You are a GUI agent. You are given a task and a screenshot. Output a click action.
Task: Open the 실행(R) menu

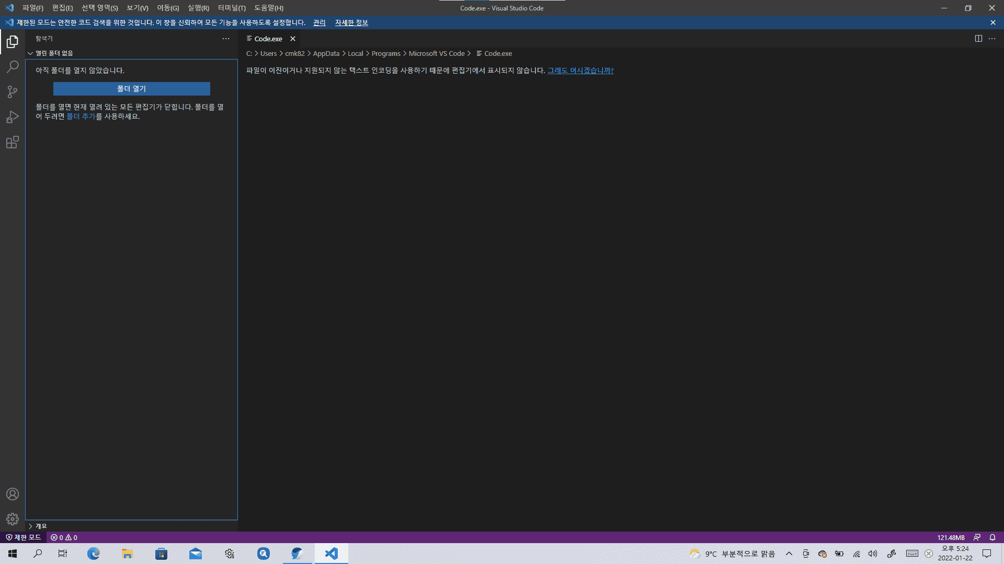click(198, 8)
